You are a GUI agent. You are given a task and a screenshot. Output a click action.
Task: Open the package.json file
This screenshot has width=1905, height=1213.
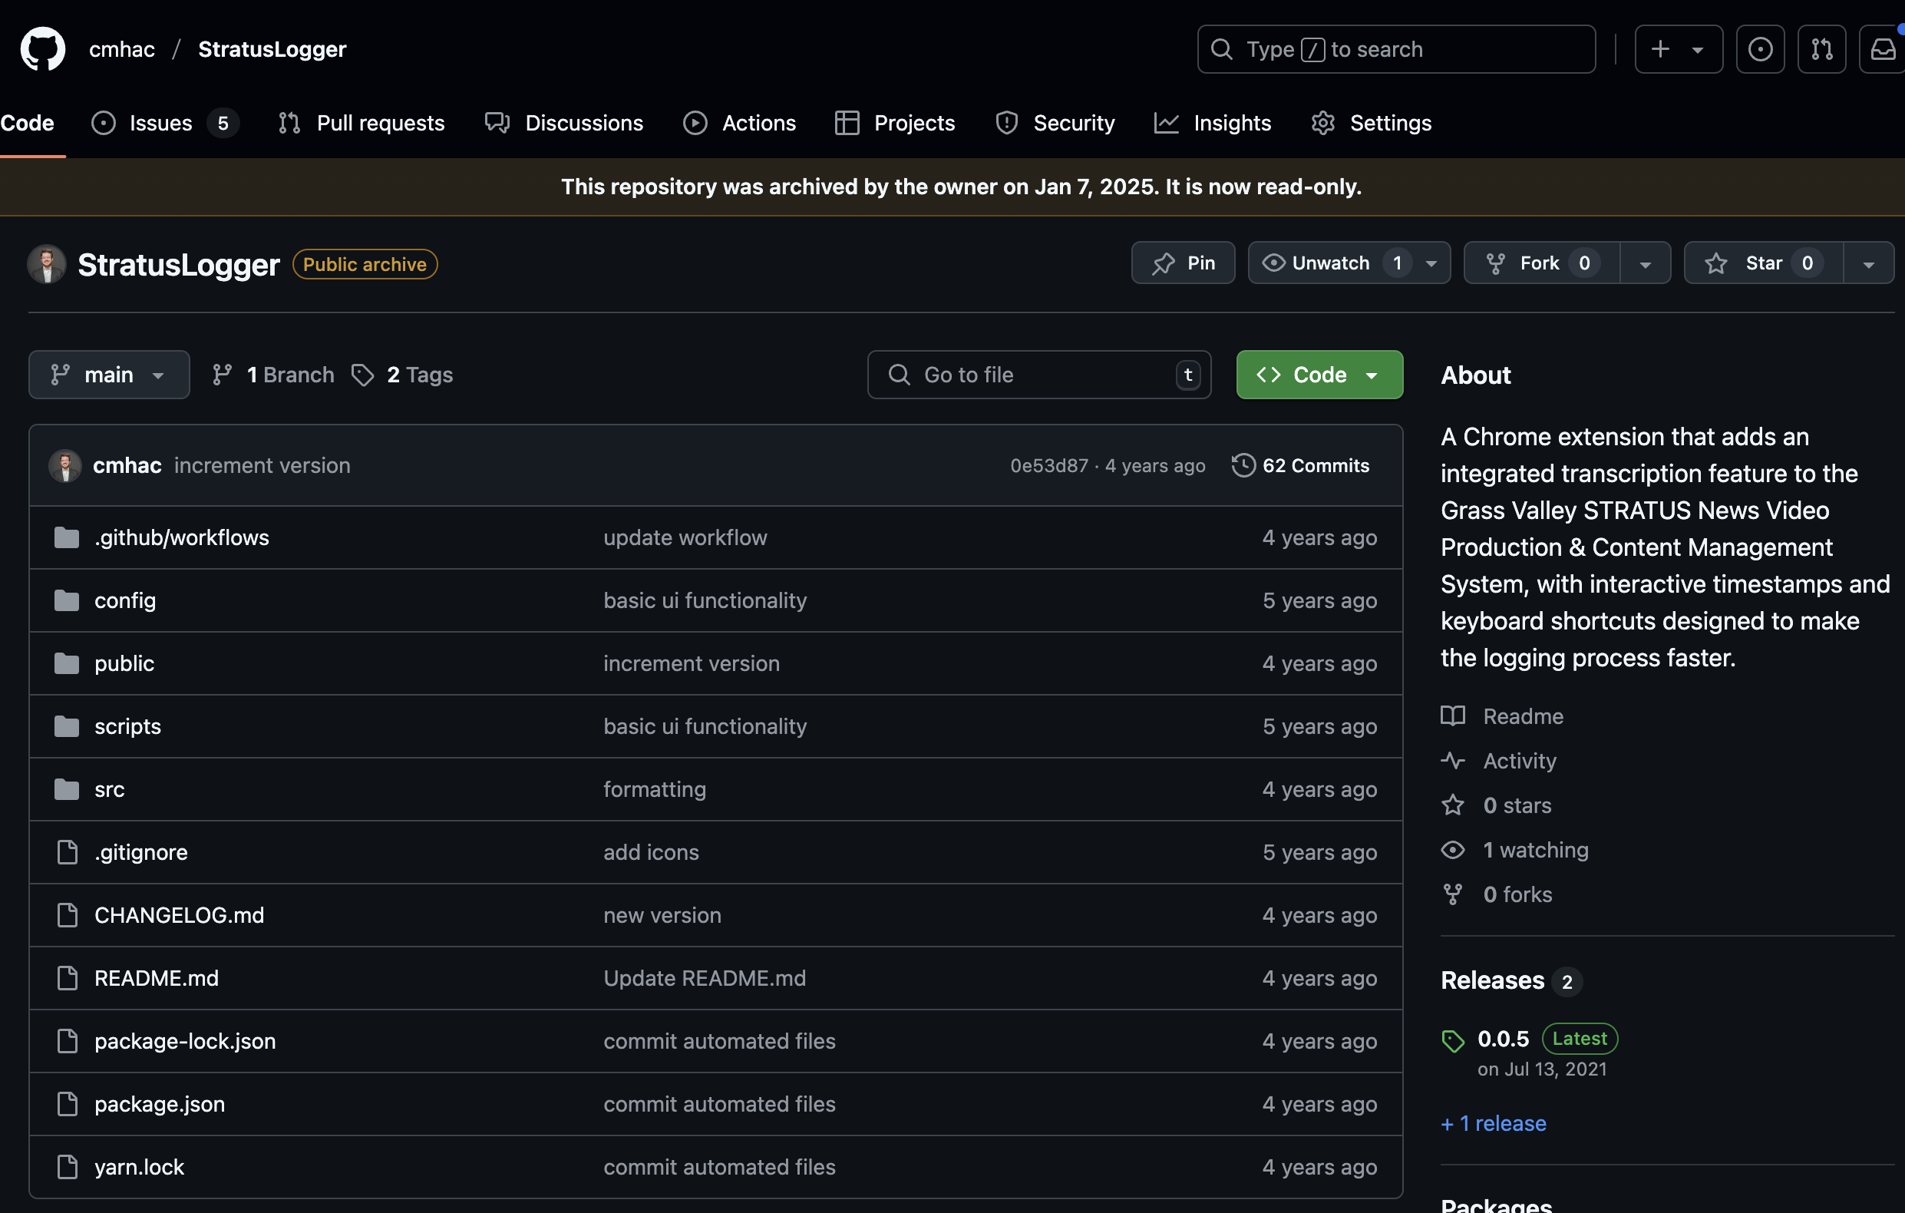(160, 1104)
